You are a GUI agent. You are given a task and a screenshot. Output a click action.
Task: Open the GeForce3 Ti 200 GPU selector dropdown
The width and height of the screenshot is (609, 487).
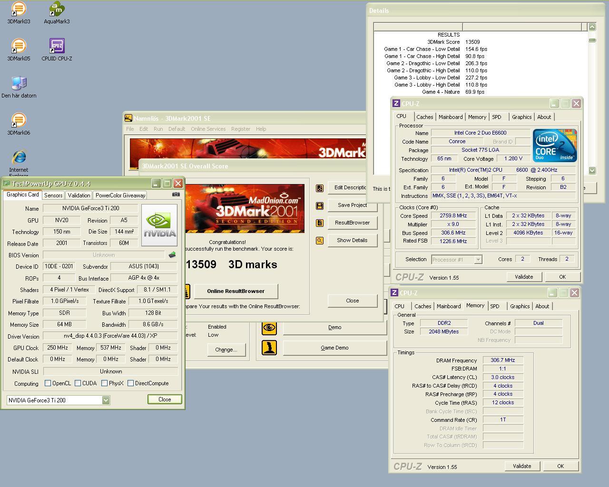pos(106,400)
